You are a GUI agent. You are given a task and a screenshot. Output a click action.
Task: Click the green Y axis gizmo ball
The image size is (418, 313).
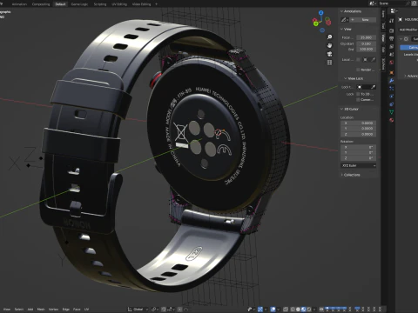tap(316, 23)
